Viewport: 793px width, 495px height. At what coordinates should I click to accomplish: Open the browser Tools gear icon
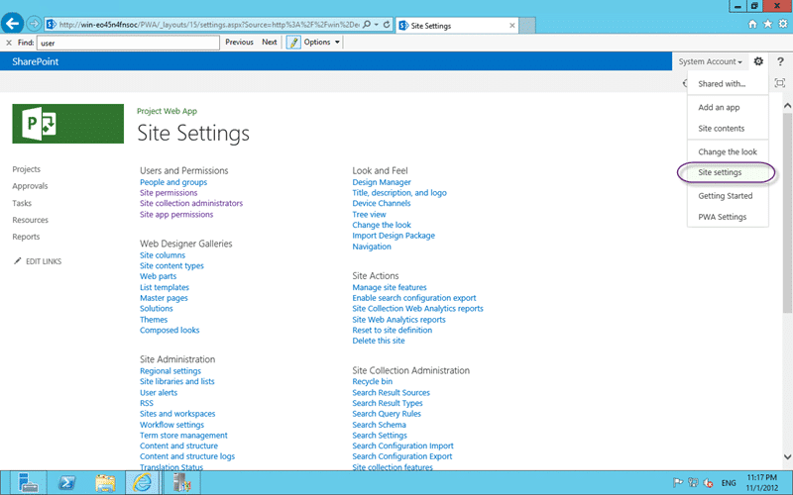click(x=783, y=24)
